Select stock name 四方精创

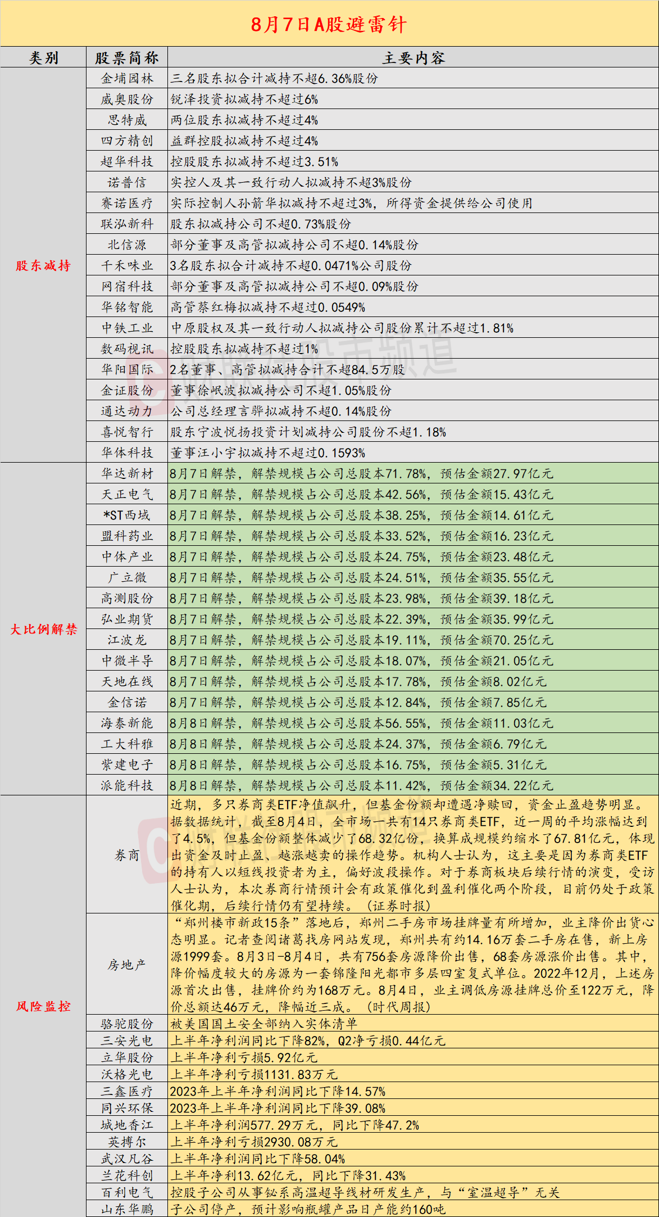pyautogui.click(x=127, y=141)
